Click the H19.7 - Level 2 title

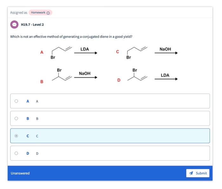[x=32, y=25]
